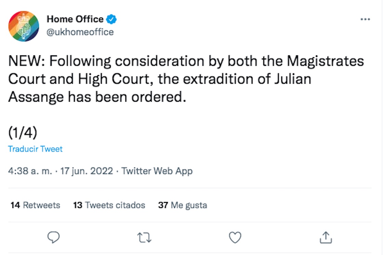Click the Traducir Tweet link
The image size is (383, 255).
[35, 149]
